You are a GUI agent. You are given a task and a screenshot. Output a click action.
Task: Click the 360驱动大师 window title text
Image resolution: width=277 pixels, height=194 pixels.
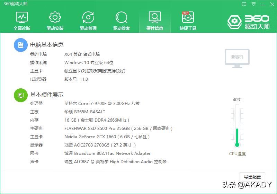(16, 4)
